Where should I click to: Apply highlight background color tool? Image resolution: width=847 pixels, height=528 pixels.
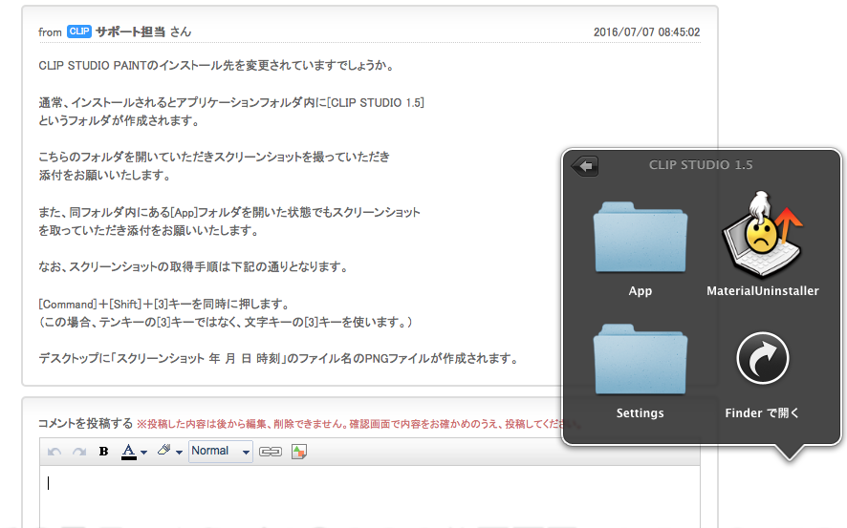163,451
